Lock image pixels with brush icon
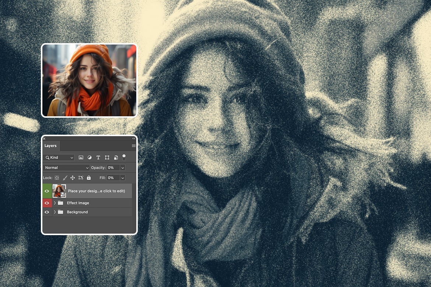 click(65, 178)
